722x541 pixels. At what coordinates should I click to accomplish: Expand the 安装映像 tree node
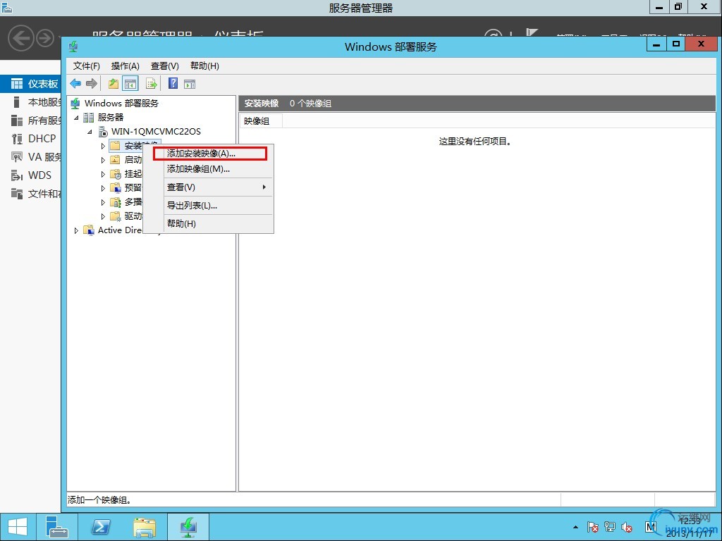103,146
